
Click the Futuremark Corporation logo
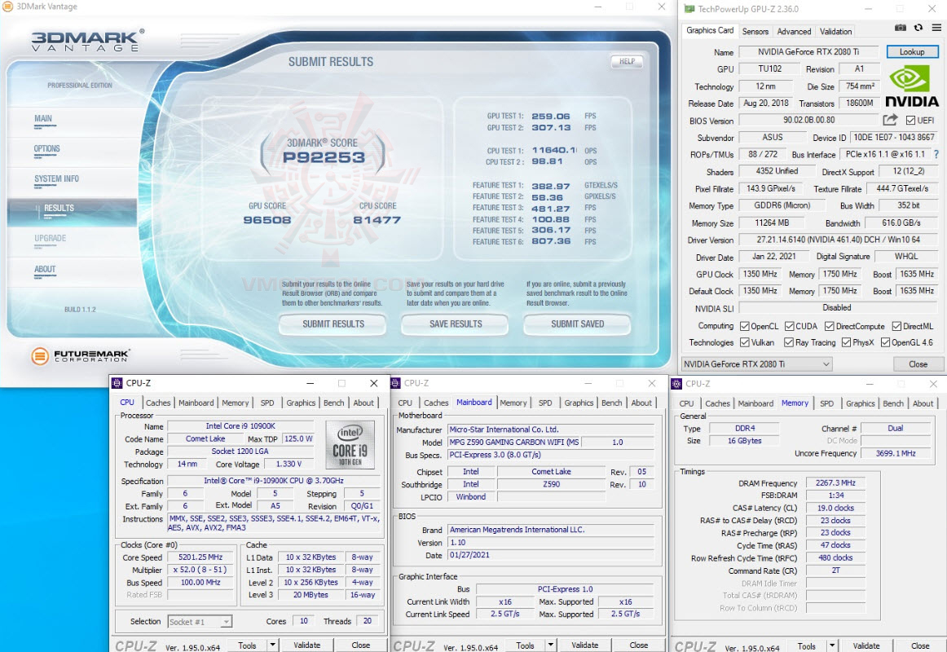80,356
